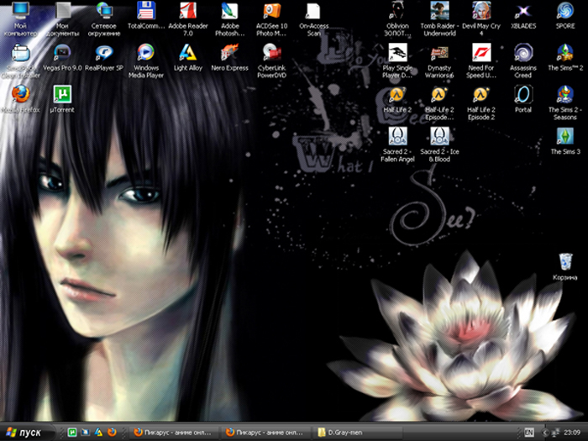Launch Half Life 2 Episode 2 shortcut
Screen dimensions: 588x441
point(481,102)
